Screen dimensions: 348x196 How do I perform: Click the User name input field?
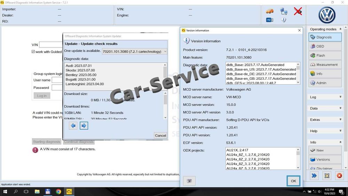click(x=57, y=80)
